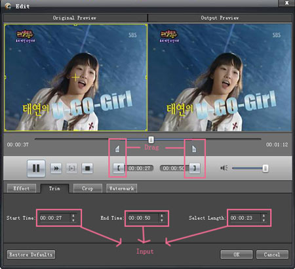Stop the video with the stop button

point(87,168)
